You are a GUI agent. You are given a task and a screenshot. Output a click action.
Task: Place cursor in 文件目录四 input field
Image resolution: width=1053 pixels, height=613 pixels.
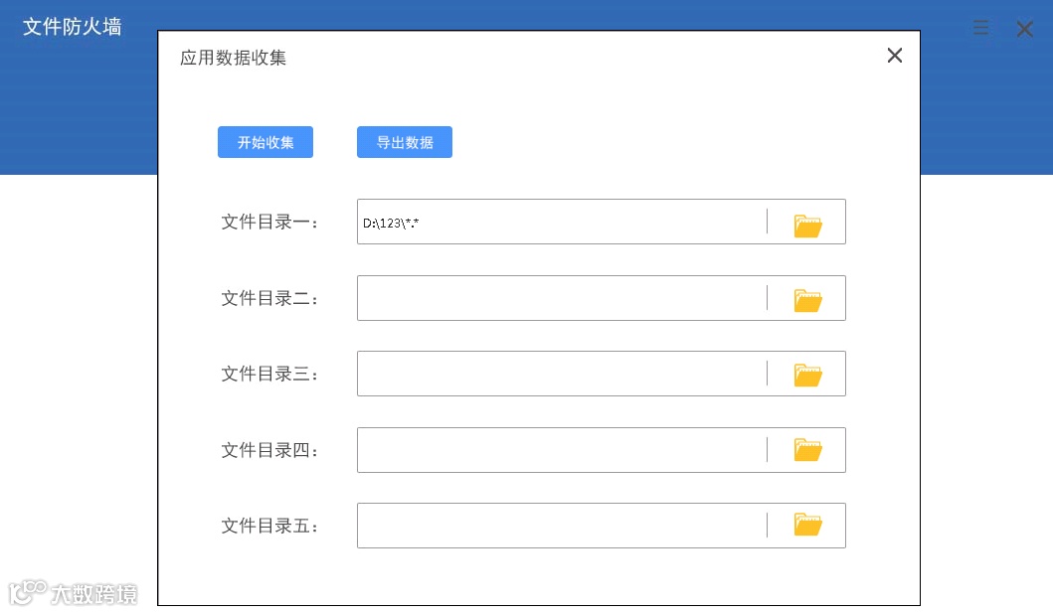coord(562,450)
